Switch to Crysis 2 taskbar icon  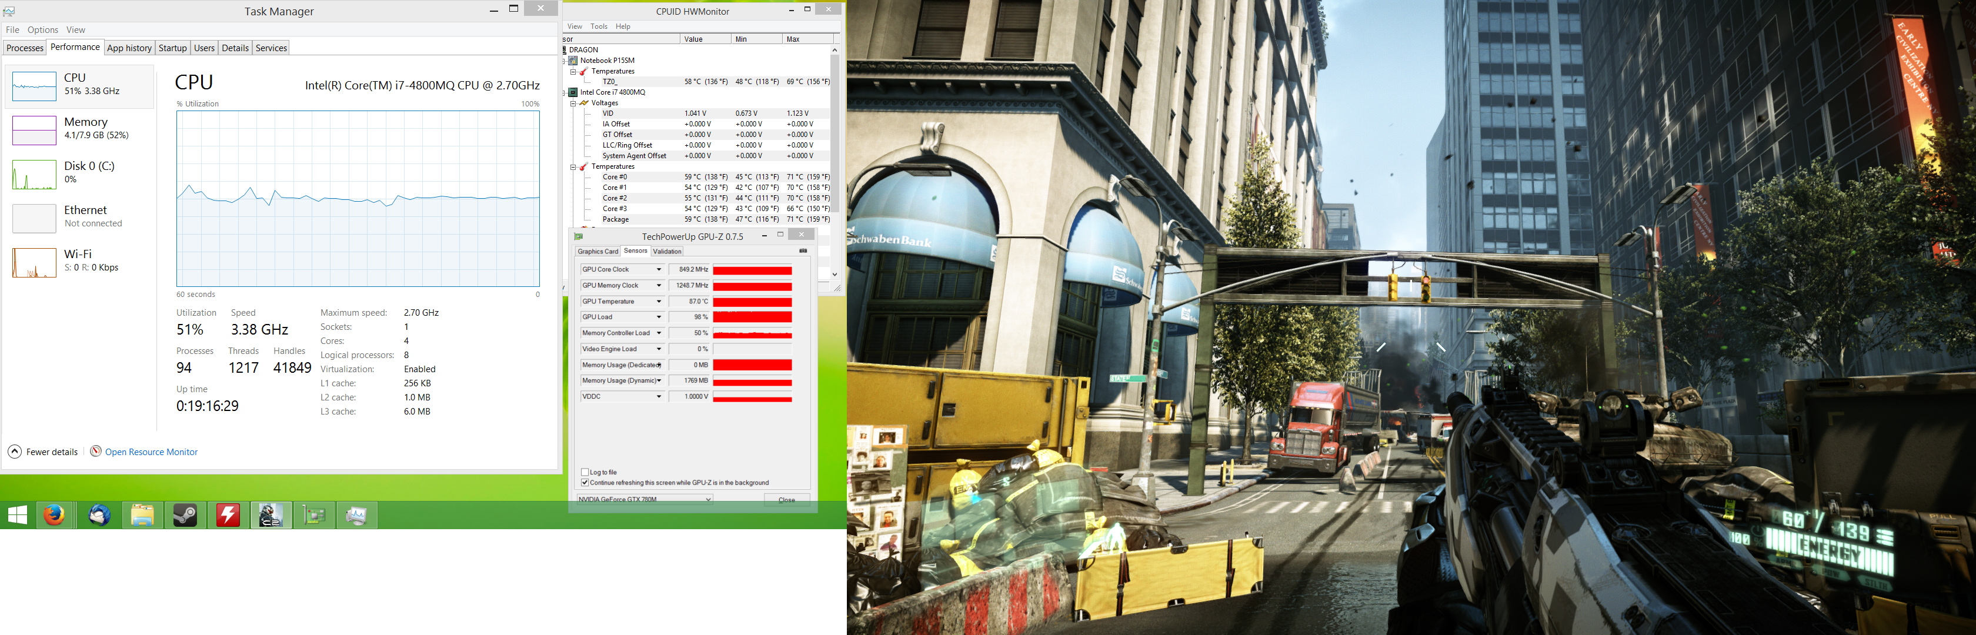(x=271, y=516)
